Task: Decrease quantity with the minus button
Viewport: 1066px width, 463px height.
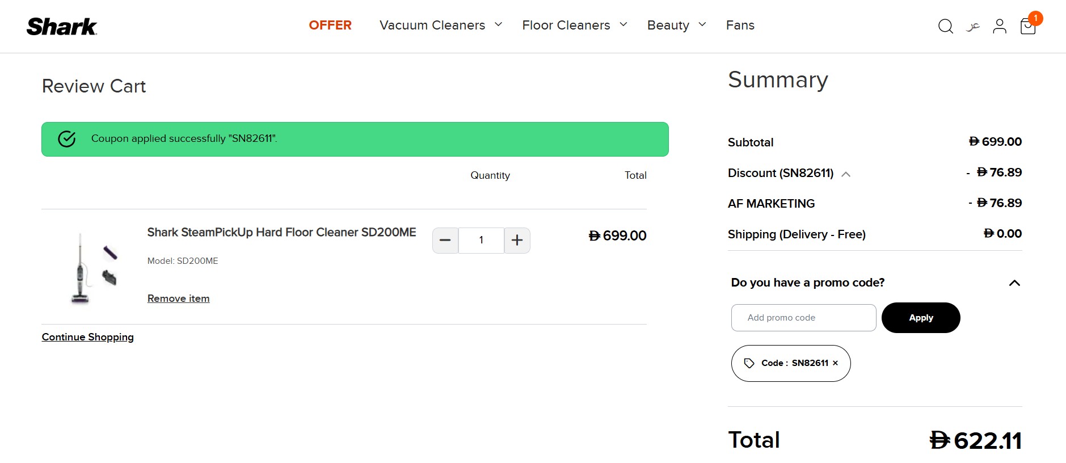Action: tap(445, 240)
